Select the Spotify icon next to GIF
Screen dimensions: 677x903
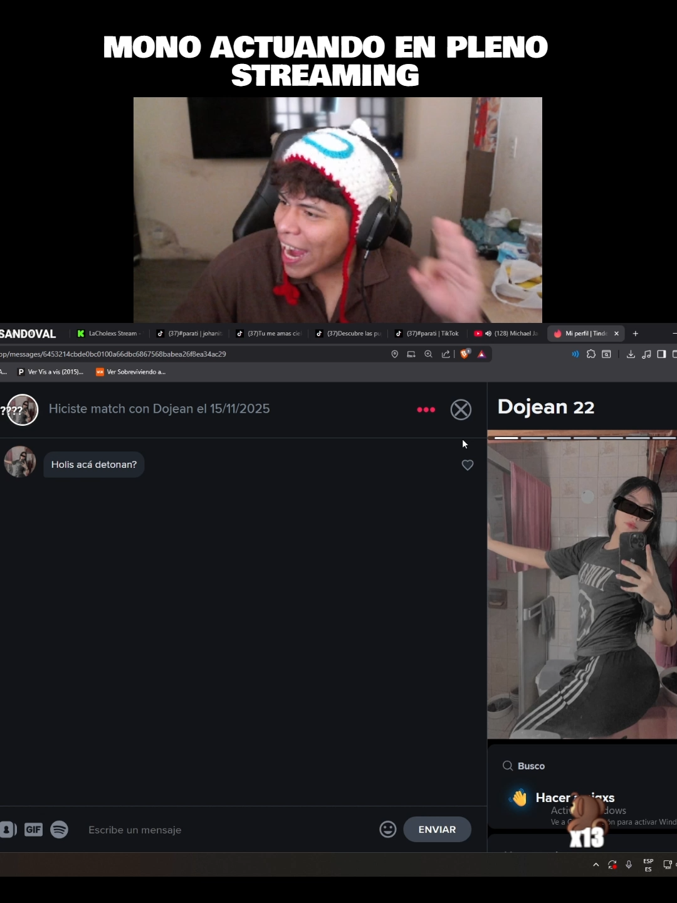pos(60,829)
